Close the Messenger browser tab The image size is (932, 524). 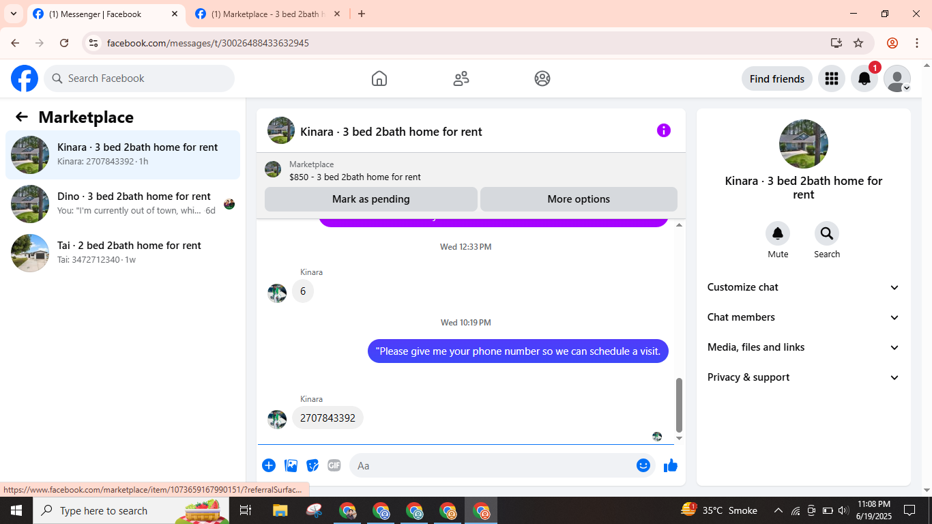[x=175, y=14]
